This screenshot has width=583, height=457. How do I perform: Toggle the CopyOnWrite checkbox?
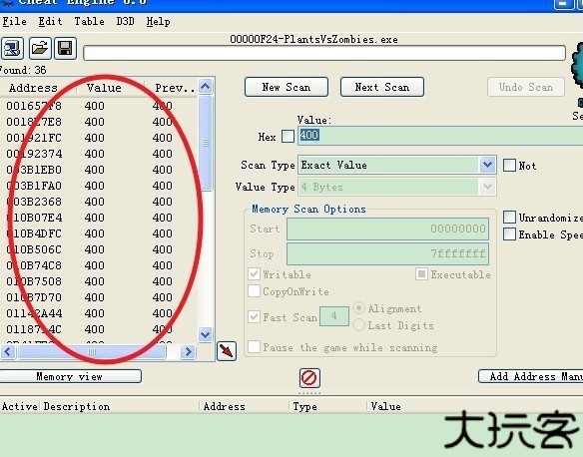pyautogui.click(x=254, y=291)
